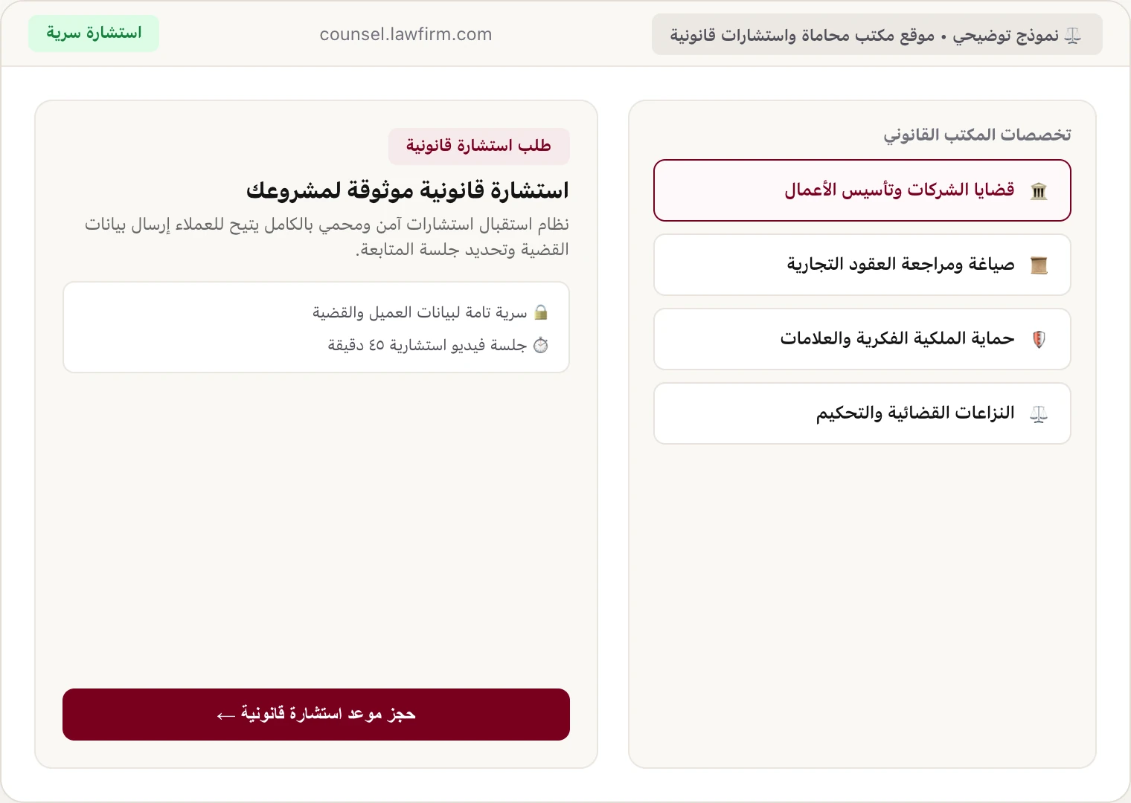Click the stopwatch icon beside جلسة فيديو استشارية
The height and width of the screenshot is (803, 1131).
(x=541, y=345)
